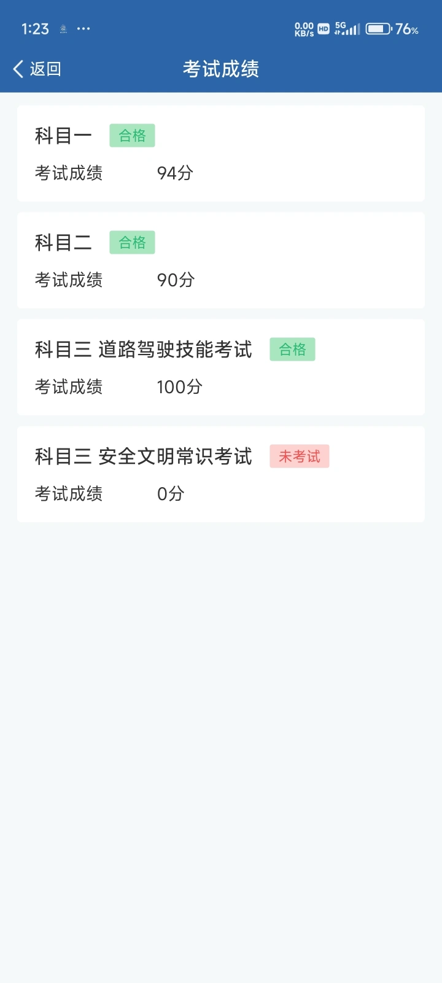Tap the network speed KB/s indicator

point(304,29)
